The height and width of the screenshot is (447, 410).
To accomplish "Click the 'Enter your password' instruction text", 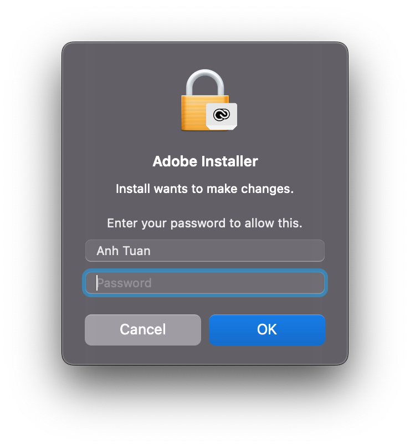I will point(205,223).
